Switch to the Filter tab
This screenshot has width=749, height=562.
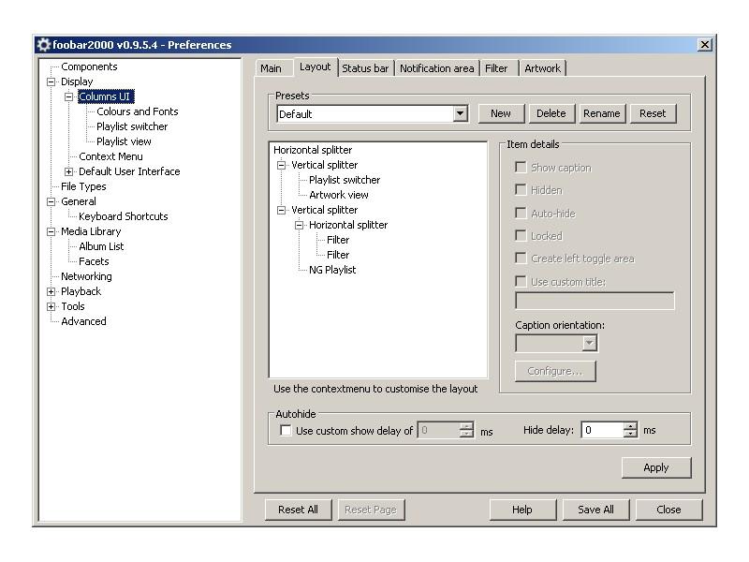pyautogui.click(x=497, y=68)
